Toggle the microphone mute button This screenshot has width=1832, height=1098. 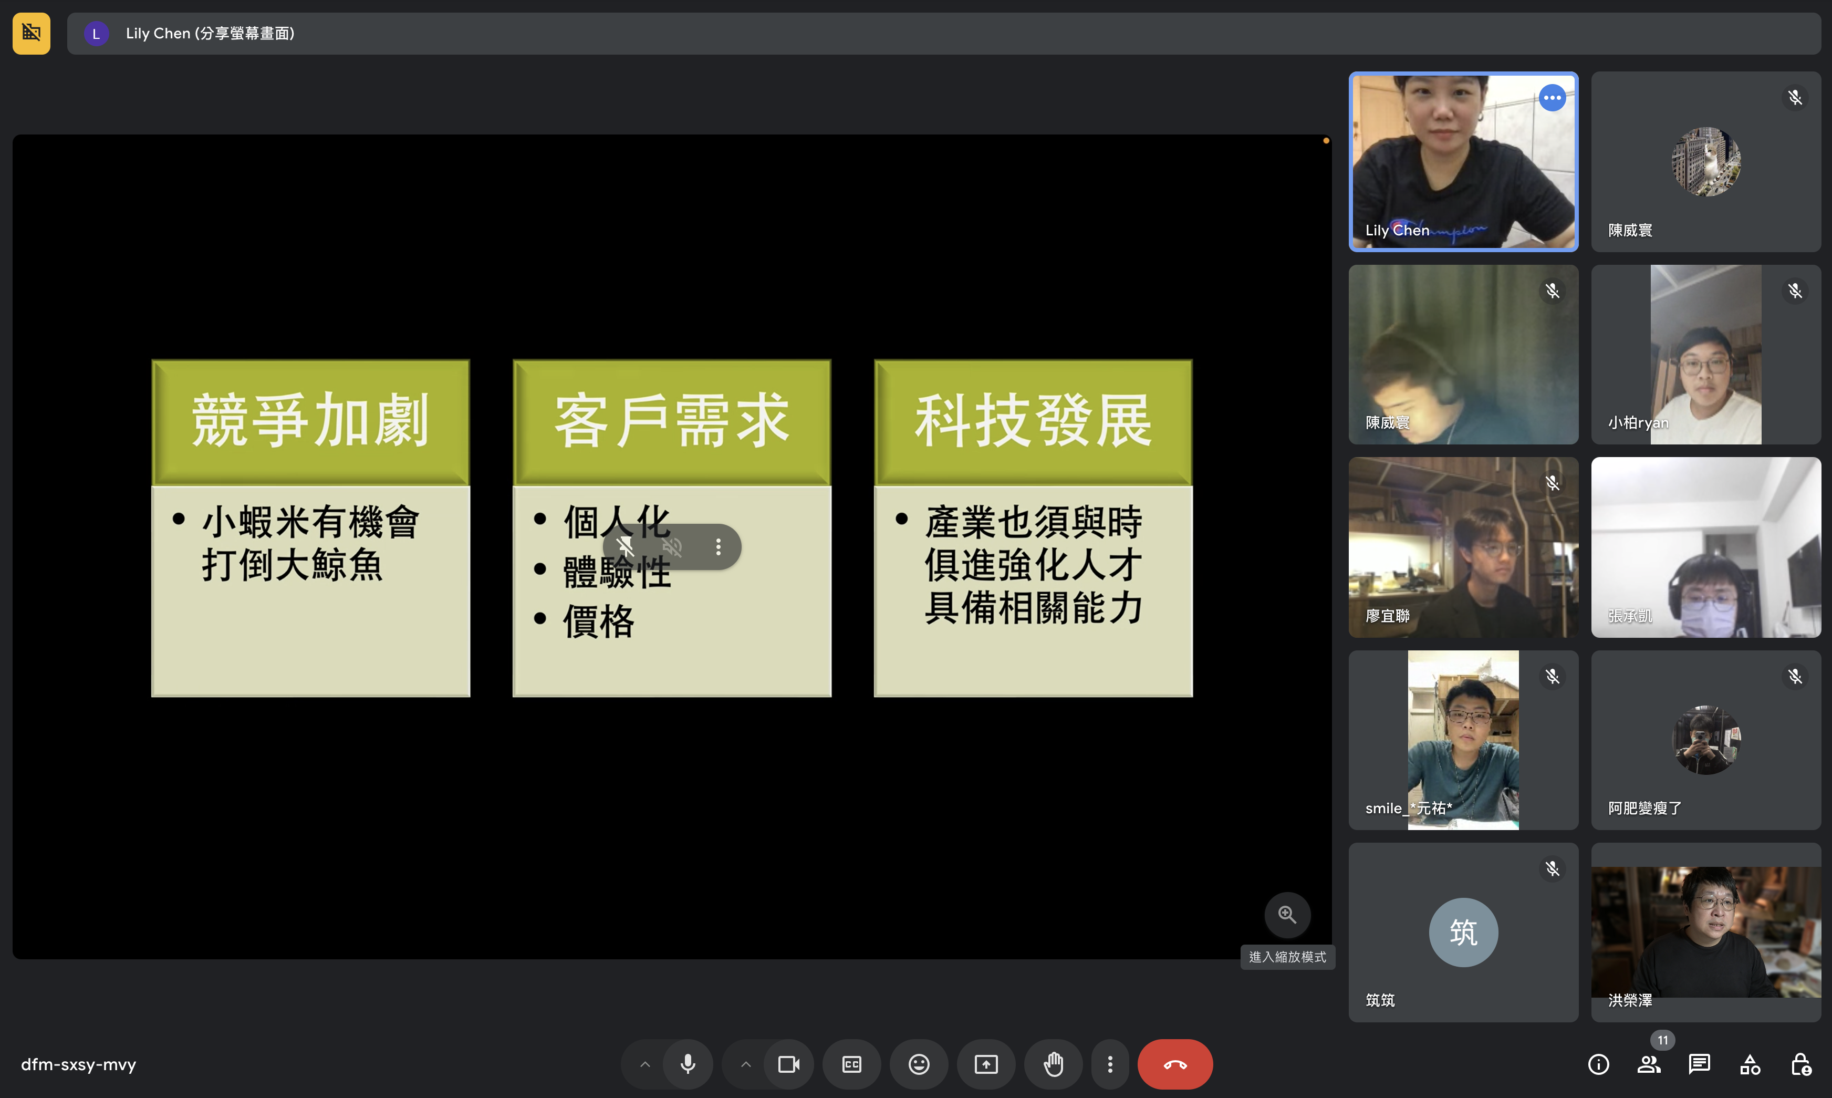[x=687, y=1064]
